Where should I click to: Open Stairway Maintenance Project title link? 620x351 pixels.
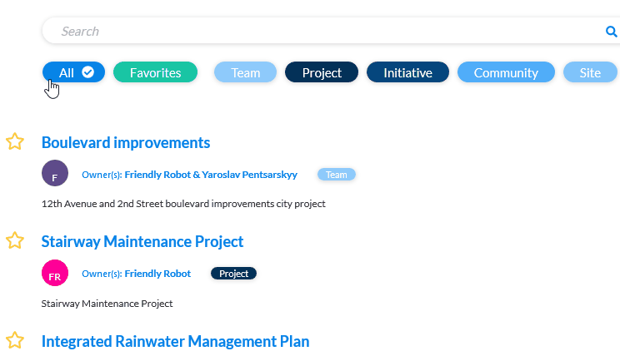pos(142,242)
